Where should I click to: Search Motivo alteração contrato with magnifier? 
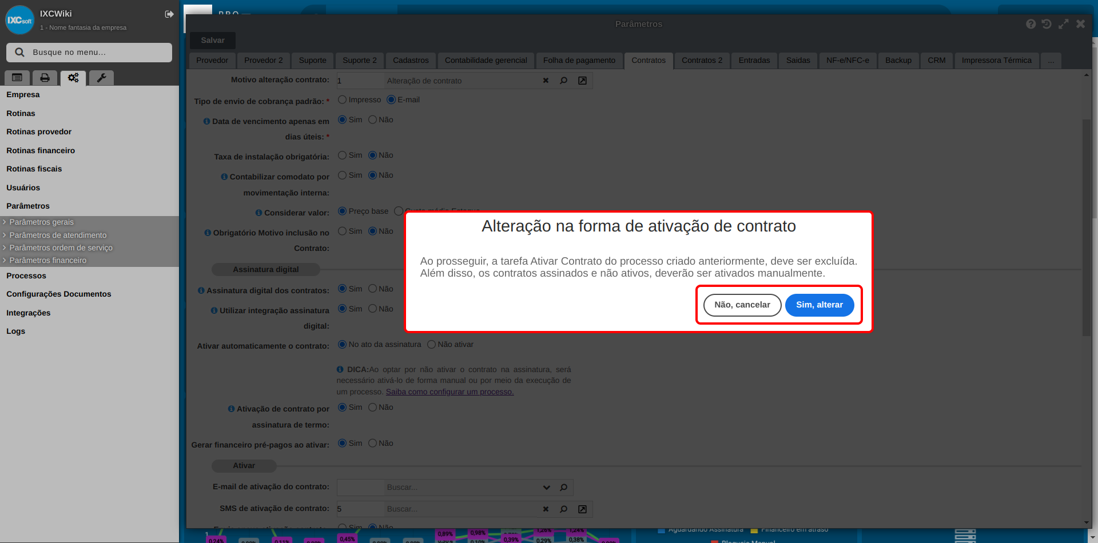(x=564, y=81)
